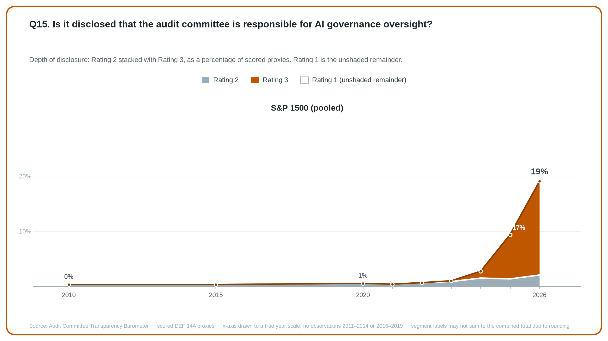Screen dimensions: 608x341
Task: Click the Q15 question heading
Action: click(231, 24)
